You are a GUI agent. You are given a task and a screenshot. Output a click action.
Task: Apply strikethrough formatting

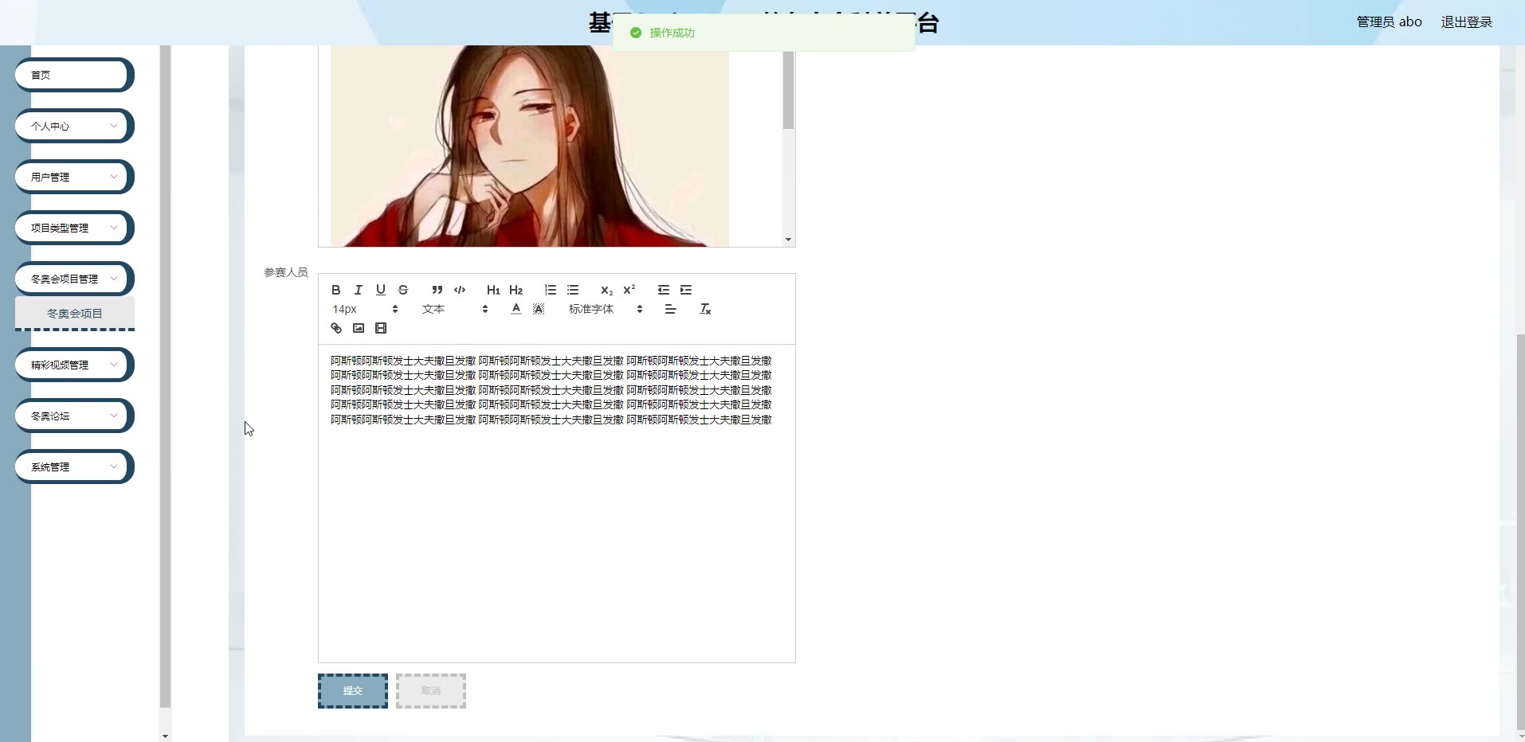tap(403, 290)
